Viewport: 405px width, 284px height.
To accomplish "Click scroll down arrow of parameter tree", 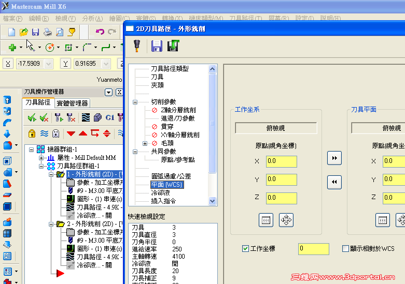I will pos(212,201).
